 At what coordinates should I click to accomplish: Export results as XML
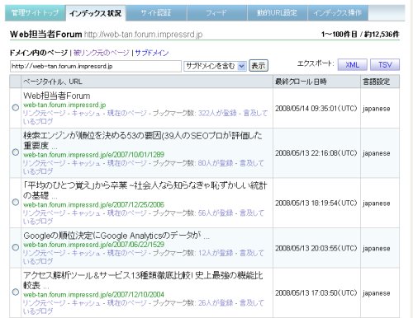[352, 65]
